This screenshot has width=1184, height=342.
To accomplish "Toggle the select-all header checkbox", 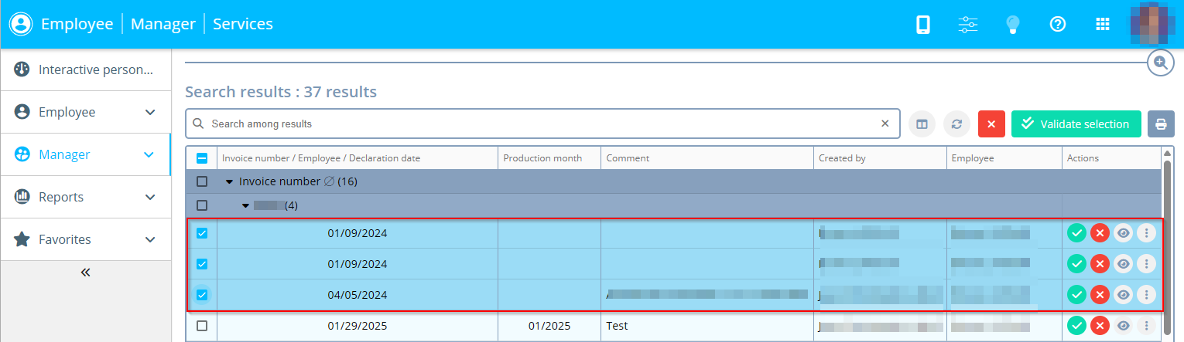I will [202, 158].
